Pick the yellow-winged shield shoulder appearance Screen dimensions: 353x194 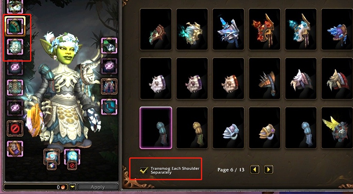coord(337,128)
